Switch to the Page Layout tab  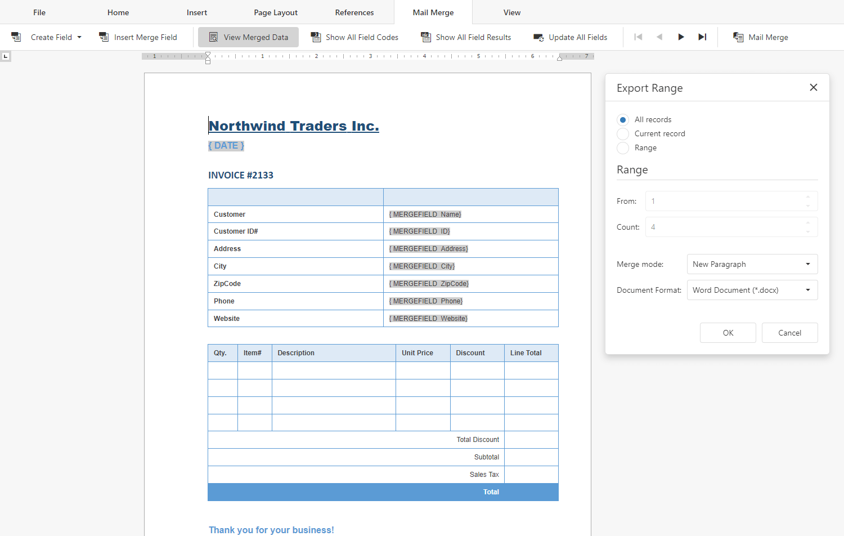point(276,12)
